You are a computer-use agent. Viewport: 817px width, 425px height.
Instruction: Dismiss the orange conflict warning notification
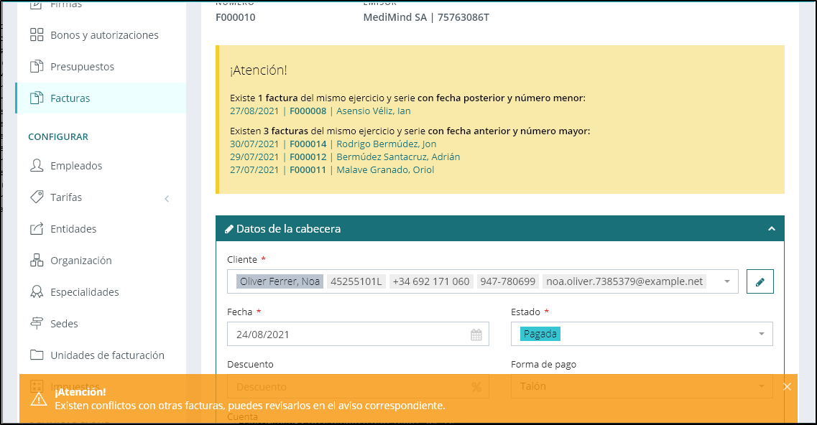pyautogui.click(x=787, y=387)
